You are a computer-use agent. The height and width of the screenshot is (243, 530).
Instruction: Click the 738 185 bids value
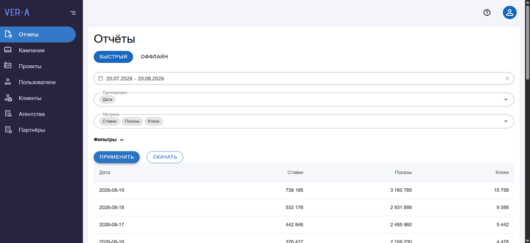[294, 190]
